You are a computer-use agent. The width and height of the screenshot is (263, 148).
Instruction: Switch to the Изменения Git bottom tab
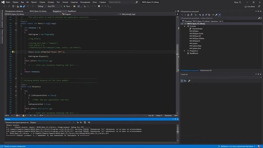(x=206, y=70)
